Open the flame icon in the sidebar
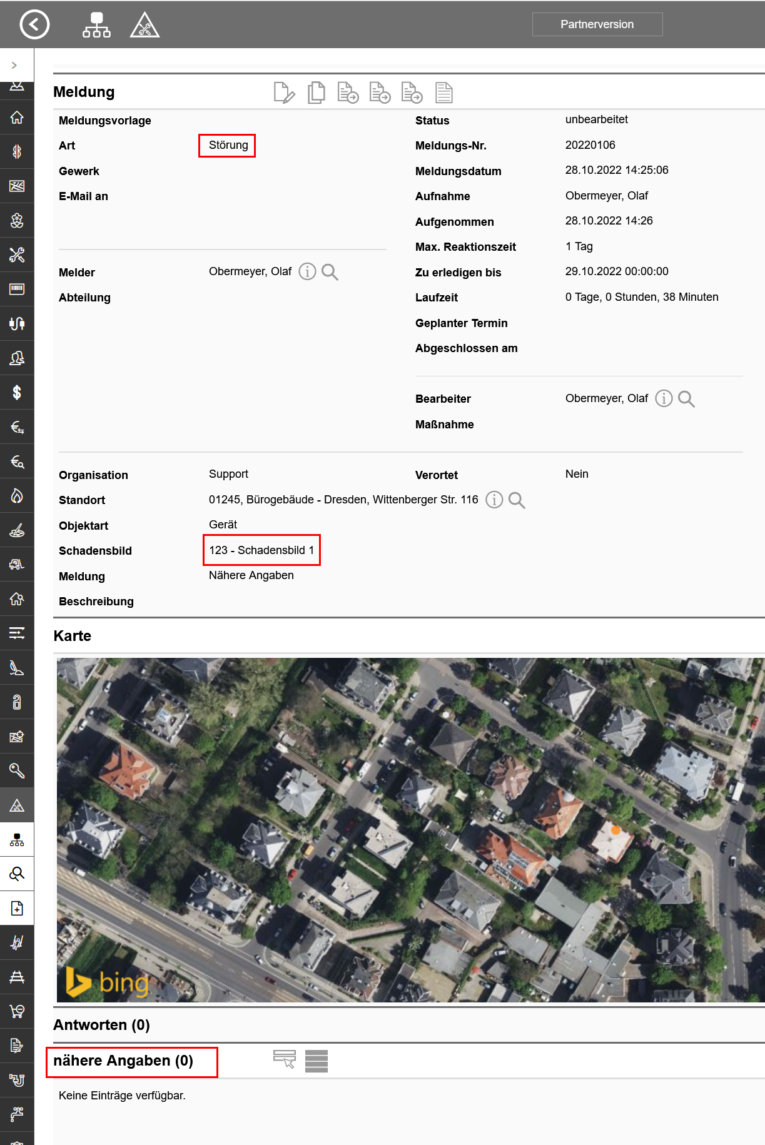The width and height of the screenshot is (765, 1145). pos(17,496)
